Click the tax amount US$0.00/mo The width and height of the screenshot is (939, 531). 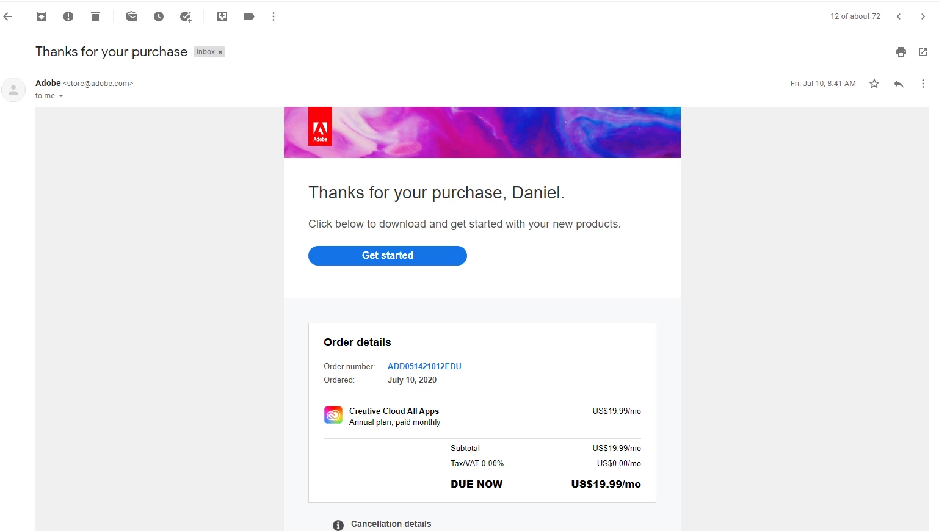point(619,463)
